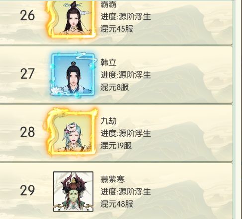Viewport: 242px width, 219px height.
Task: Click the rank number 27
Action: click(x=27, y=74)
